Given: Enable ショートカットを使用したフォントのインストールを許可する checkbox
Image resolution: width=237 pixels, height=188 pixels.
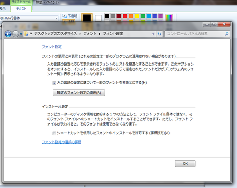Looking at the screenshot, I should click(x=54, y=133).
